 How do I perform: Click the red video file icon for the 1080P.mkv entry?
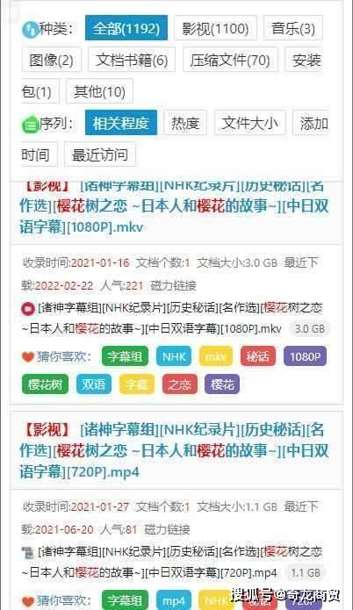coord(28,309)
